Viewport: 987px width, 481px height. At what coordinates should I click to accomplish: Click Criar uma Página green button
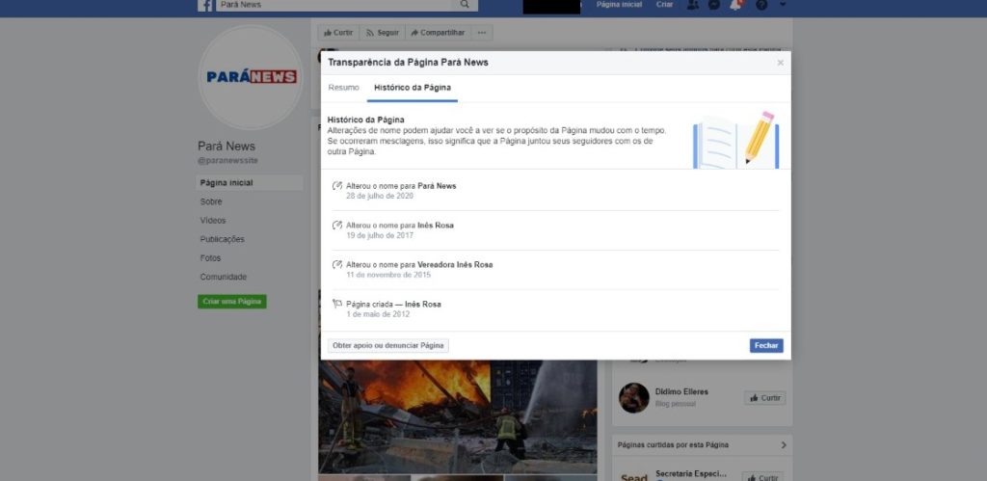click(231, 302)
